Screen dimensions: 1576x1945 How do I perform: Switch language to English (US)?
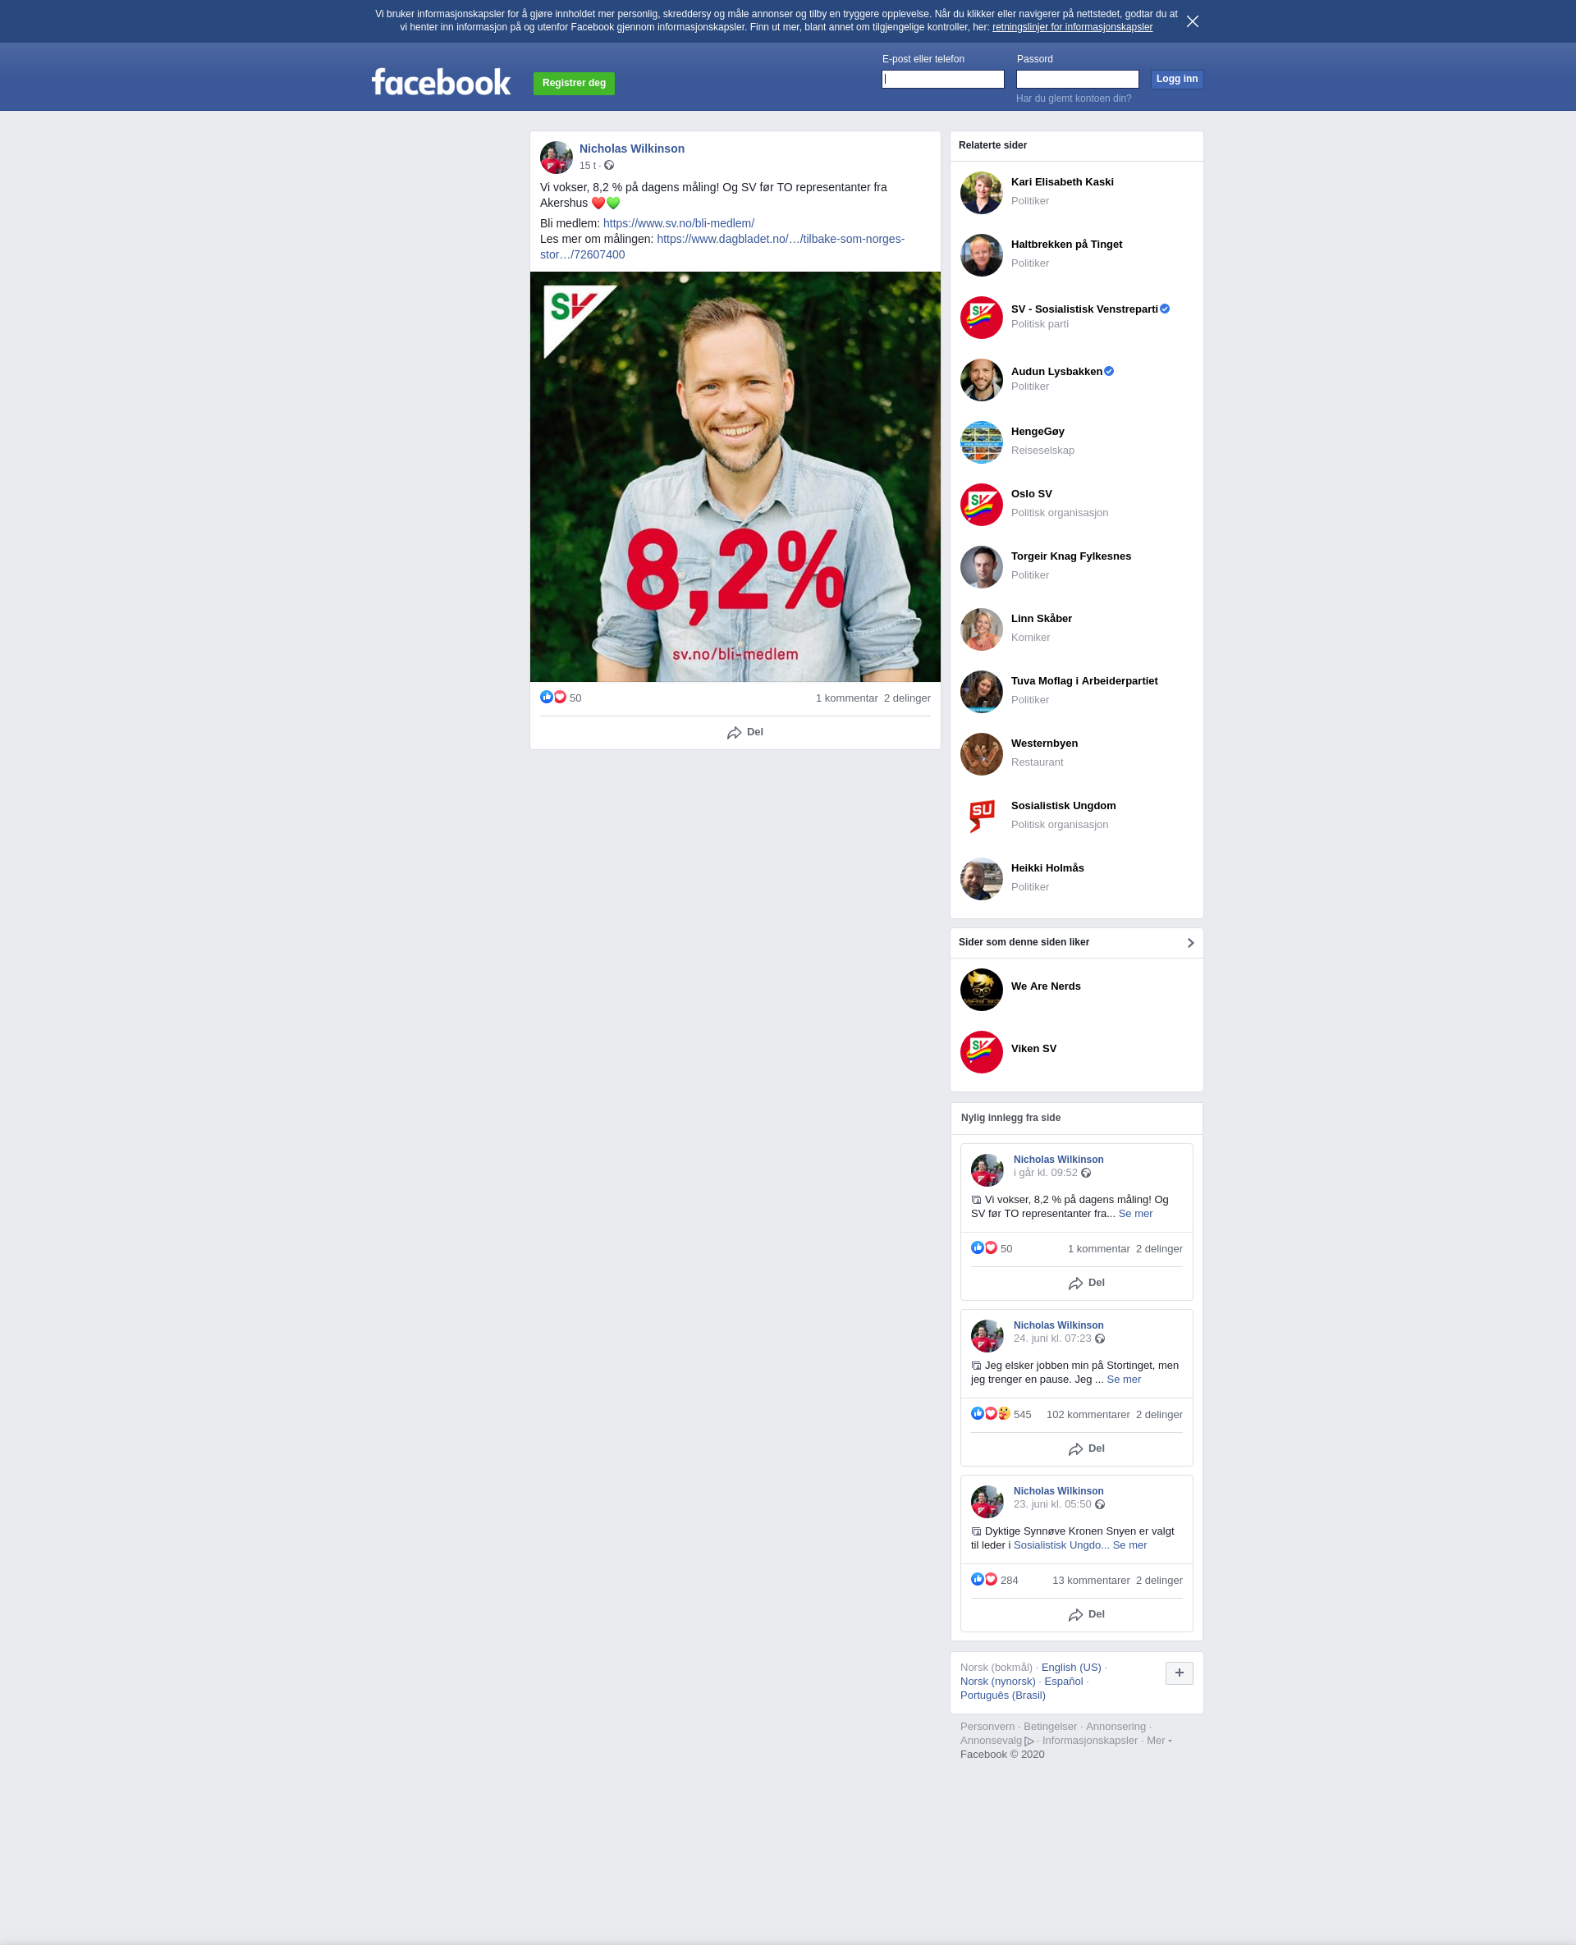pyautogui.click(x=1070, y=1668)
